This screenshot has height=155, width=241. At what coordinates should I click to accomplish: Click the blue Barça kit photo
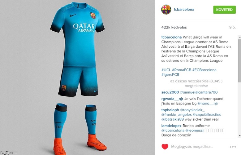tap(78, 77)
